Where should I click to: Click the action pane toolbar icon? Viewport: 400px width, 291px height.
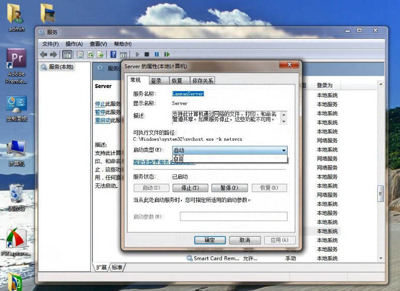(123, 54)
